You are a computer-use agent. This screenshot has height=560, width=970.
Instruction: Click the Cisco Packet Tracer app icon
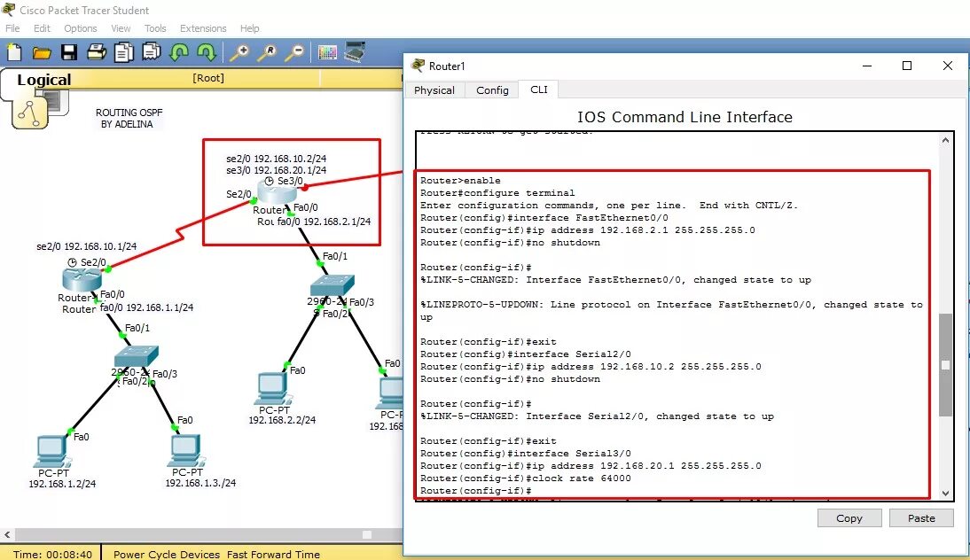point(9,9)
